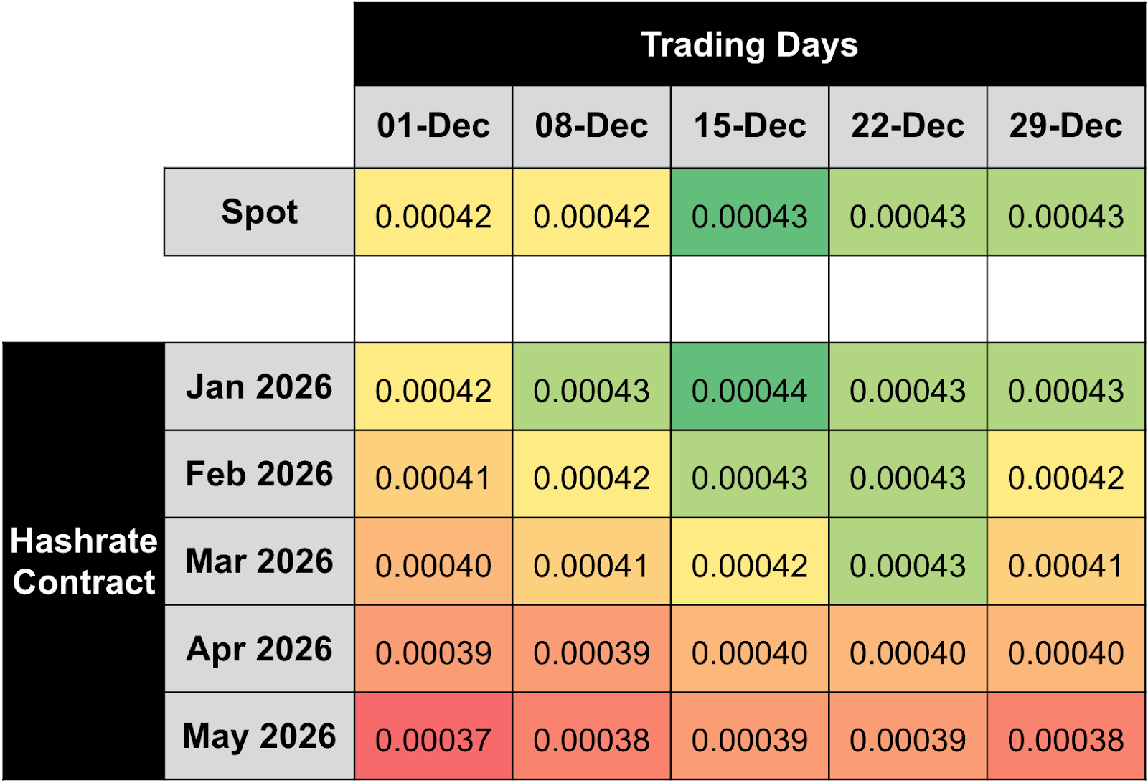
Task: Select the 01-Dec column header
Action: [433, 126]
